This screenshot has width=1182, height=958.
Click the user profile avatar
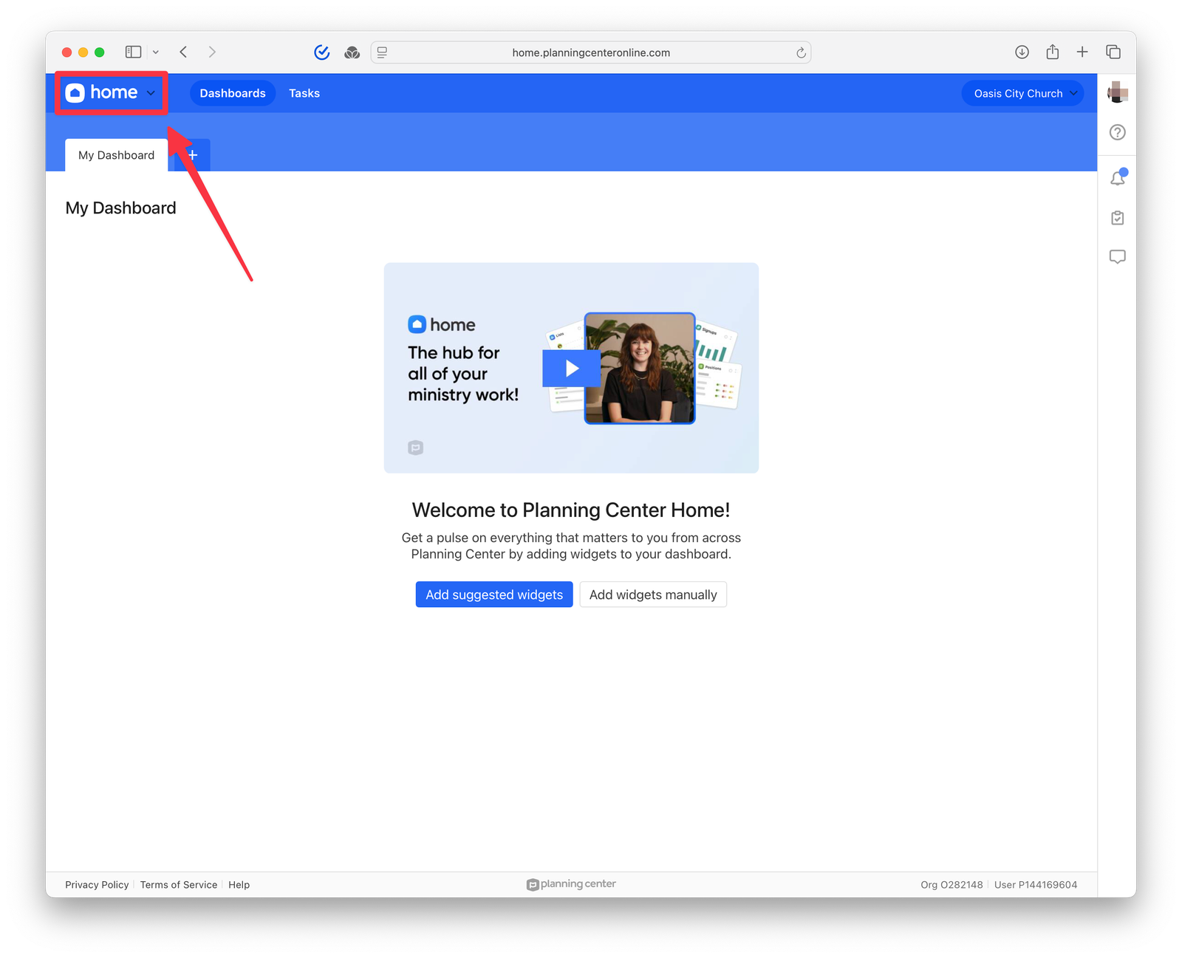(1117, 92)
